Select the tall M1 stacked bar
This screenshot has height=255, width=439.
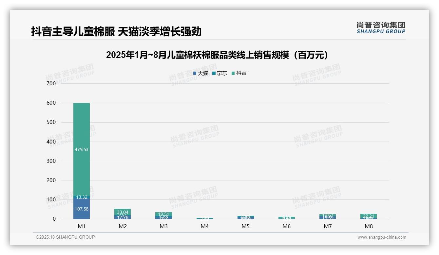tap(82, 160)
